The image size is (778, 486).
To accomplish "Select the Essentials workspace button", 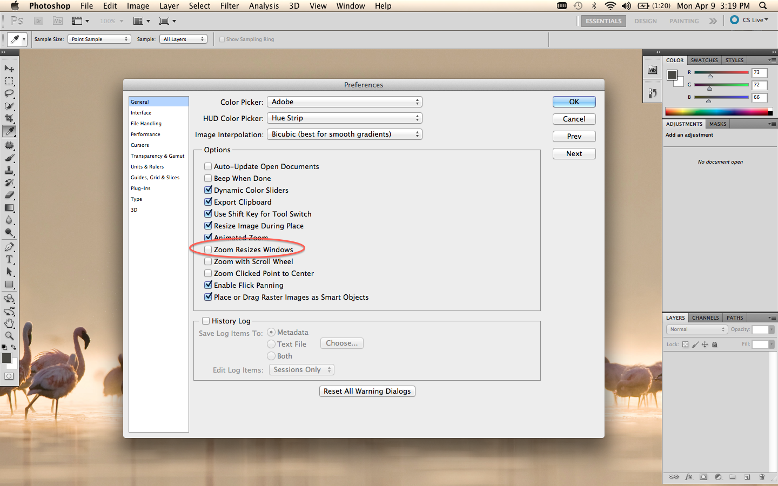I will click(x=603, y=21).
